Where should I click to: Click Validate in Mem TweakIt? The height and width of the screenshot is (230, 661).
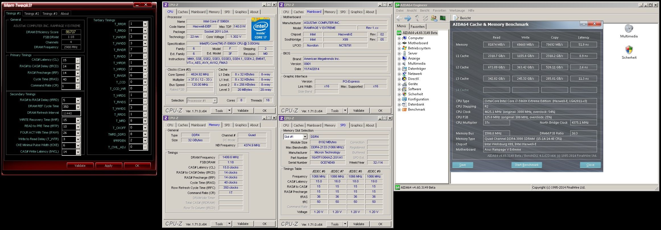80,166
